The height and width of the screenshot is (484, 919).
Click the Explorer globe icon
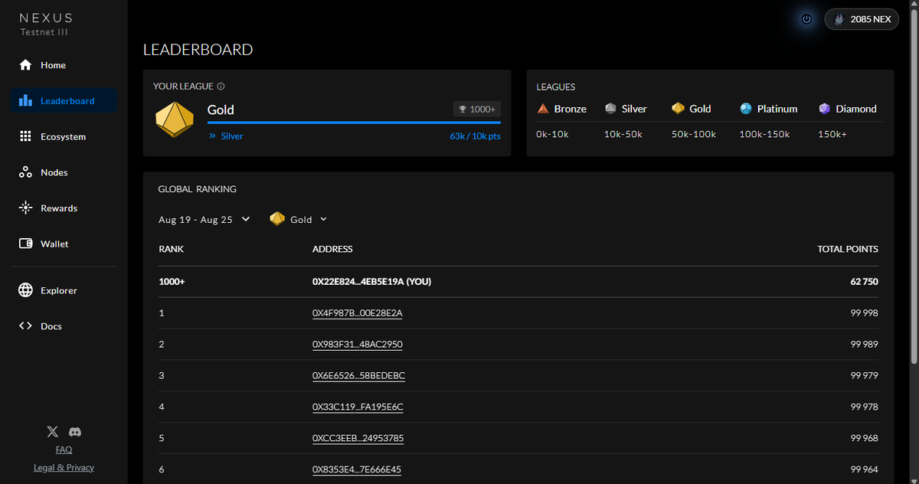25,290
